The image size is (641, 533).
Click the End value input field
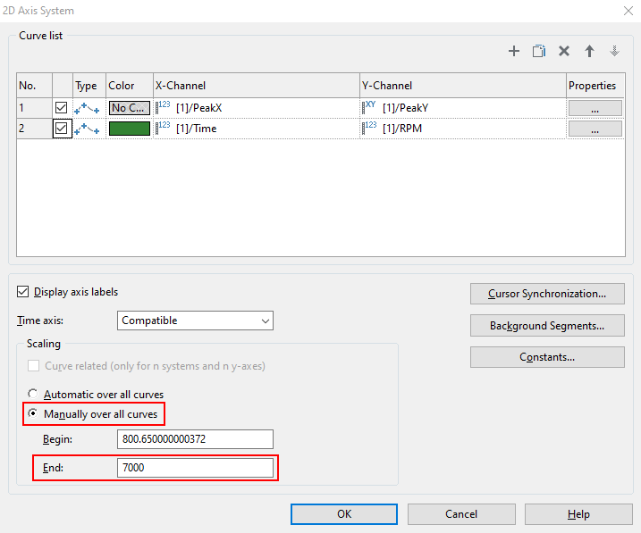click(x=195, y=468)
